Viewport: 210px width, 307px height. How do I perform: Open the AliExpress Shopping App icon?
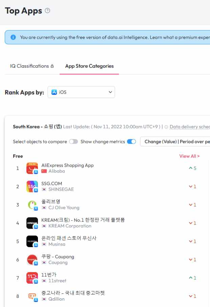pos(32,168)
